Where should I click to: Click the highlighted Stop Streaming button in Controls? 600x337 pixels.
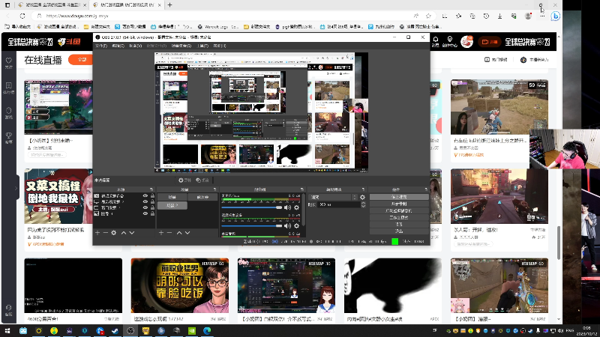pos(399,197)
